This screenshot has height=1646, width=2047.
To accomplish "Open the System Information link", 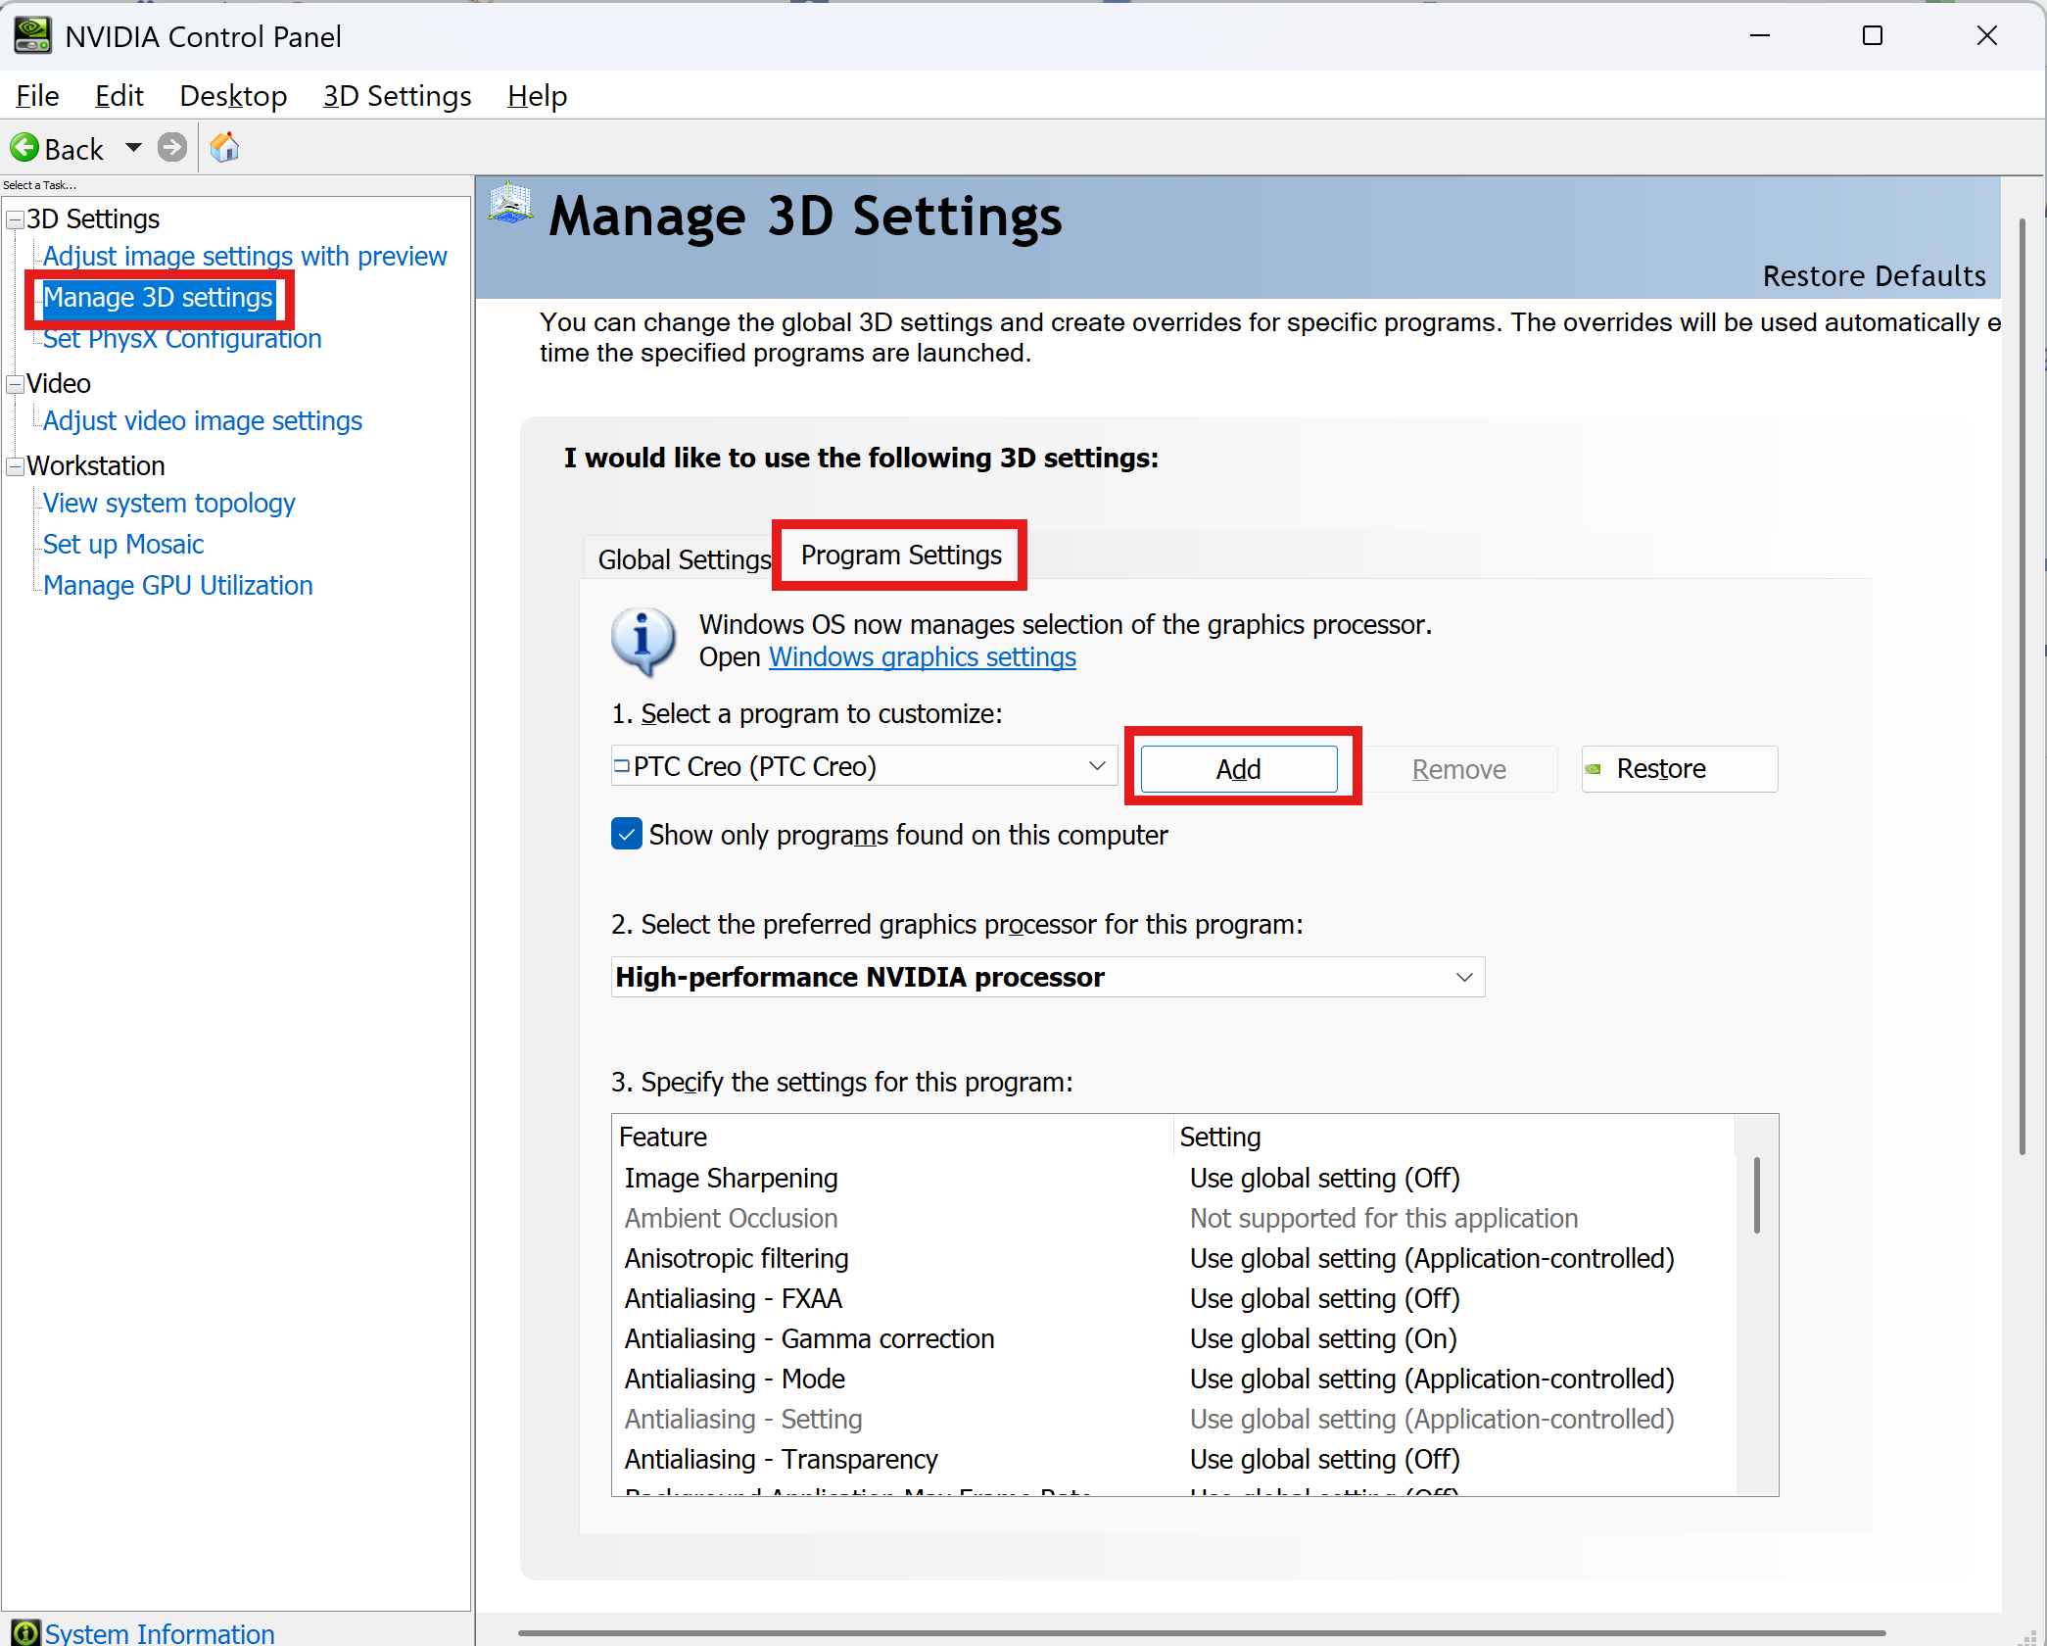I will point(160,1633).
